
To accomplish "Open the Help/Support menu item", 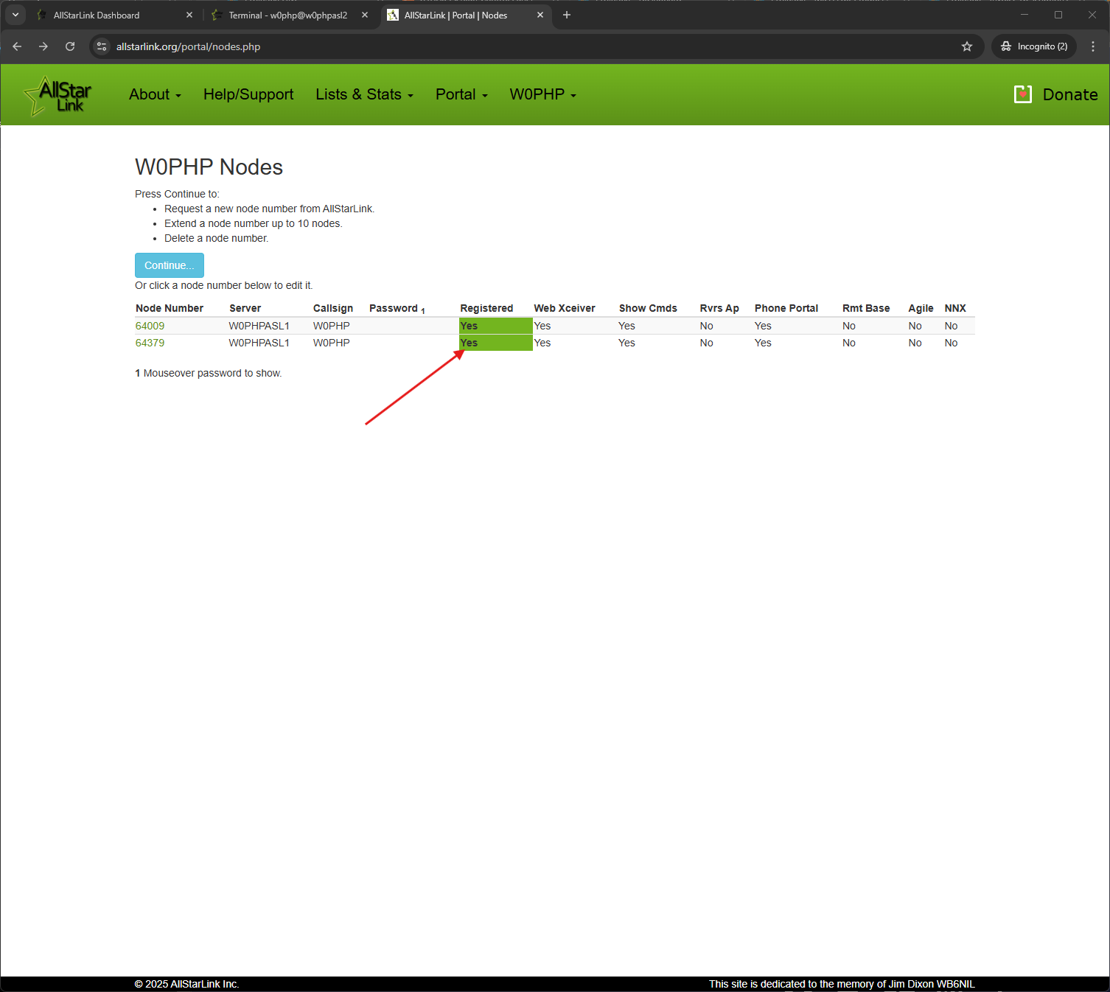I will pyautogui.click(x=248, y=94).
